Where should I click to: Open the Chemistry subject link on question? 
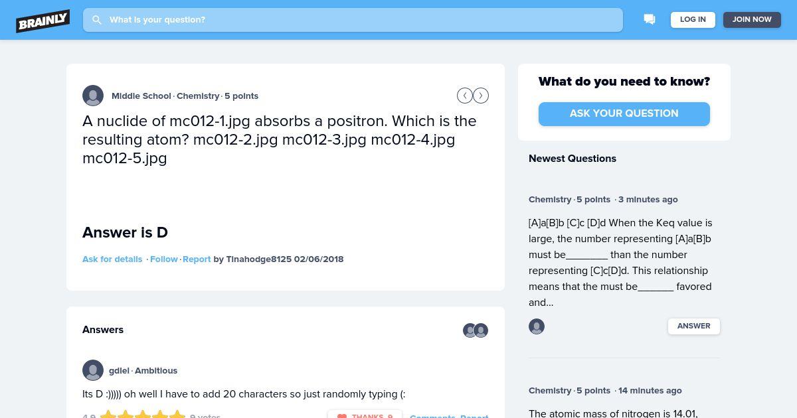pyautogui.click(x=198, y=96)
